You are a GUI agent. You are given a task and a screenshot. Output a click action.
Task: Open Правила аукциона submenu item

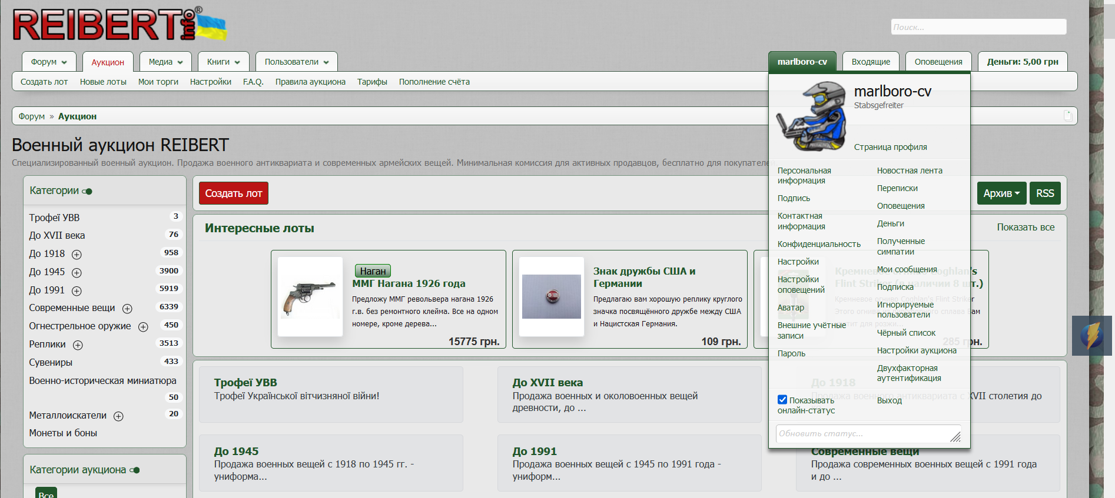pos(310,82)
